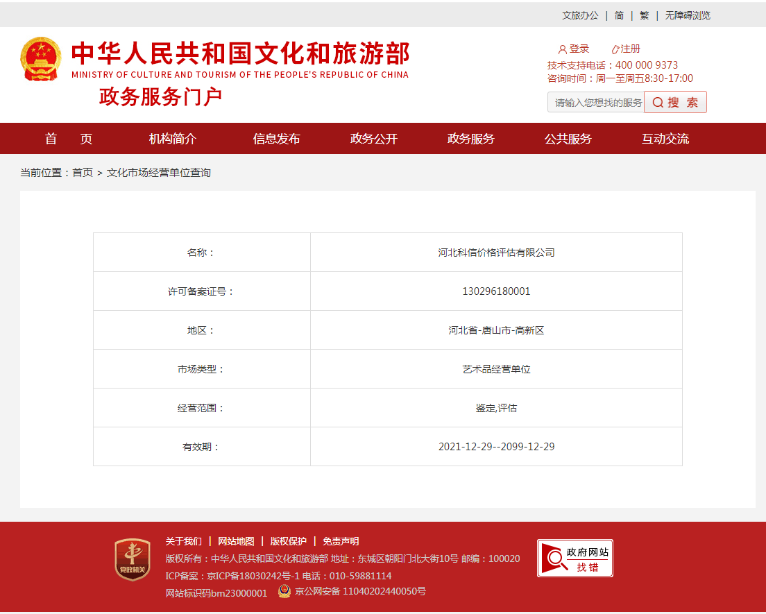The height and width of the screenshot is (614, 766).
Task: Click the login user icon
Action: 562,49
